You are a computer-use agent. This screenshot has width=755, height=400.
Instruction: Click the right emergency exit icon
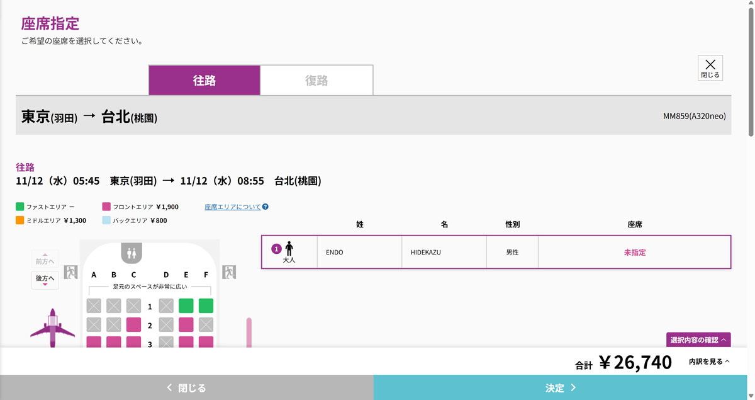click(x=229, y=272)
